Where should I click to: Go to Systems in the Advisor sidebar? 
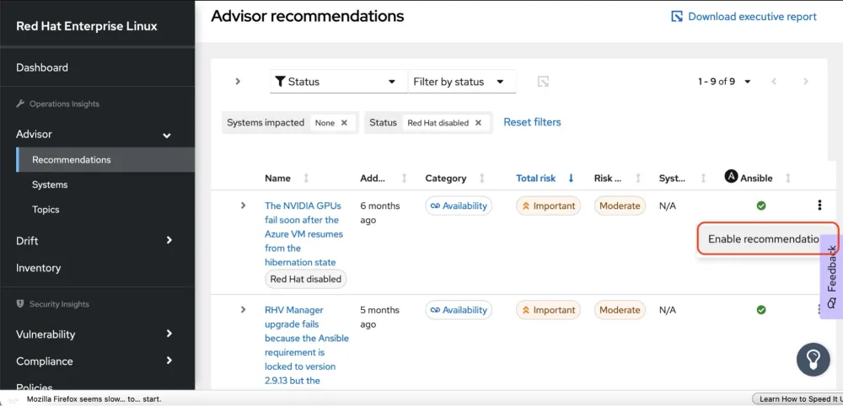[x=50, y=184]
